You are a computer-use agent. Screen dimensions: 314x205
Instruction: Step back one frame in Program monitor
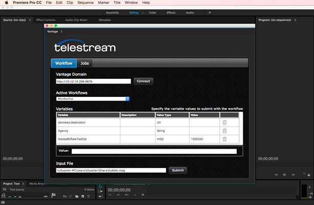click(x=276, y=175)
